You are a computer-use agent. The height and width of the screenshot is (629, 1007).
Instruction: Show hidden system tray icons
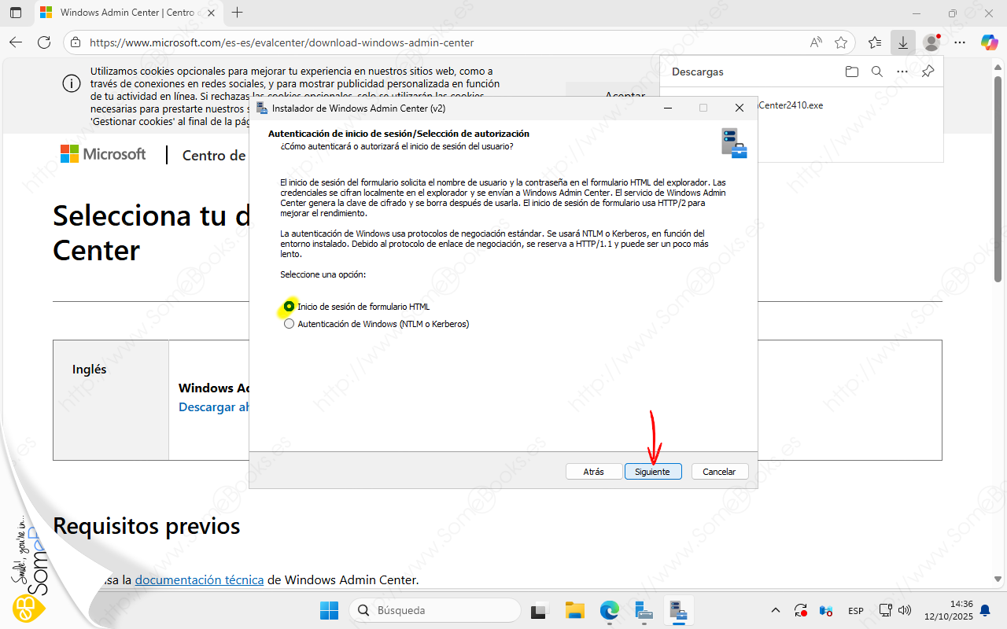(776, 610)
